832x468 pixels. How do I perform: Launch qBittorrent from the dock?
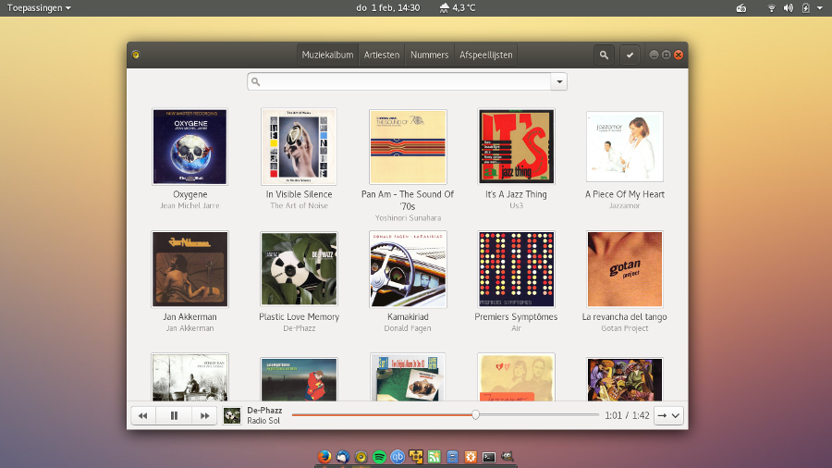398,457
